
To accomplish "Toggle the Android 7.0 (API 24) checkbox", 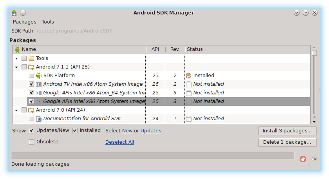I will [x=24, y=110].
